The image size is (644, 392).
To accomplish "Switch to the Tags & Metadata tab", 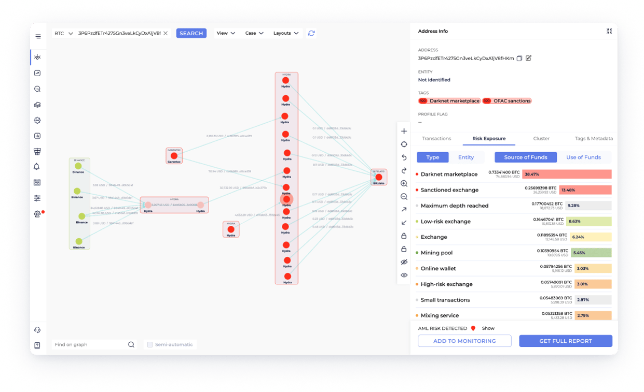I will (x=594, y=139).
